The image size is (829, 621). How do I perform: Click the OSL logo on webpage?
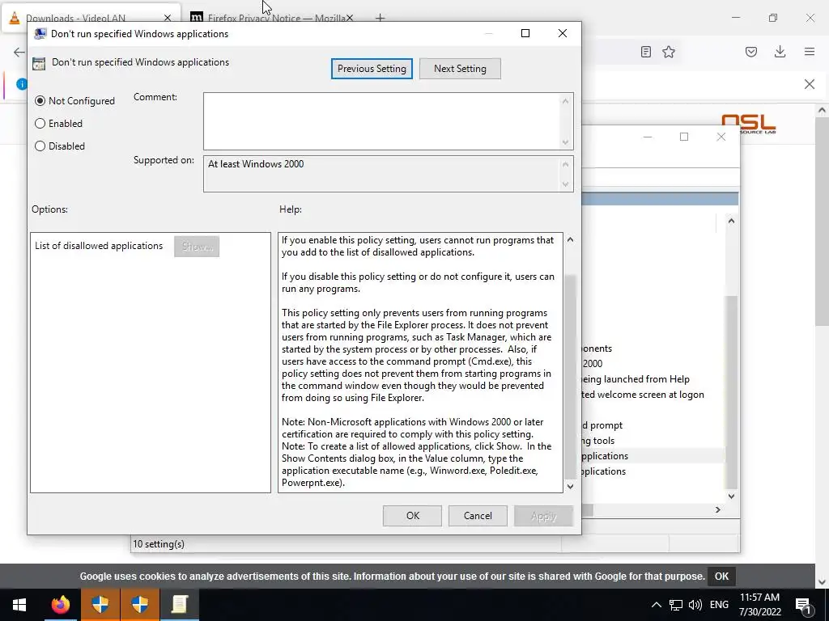749,124
